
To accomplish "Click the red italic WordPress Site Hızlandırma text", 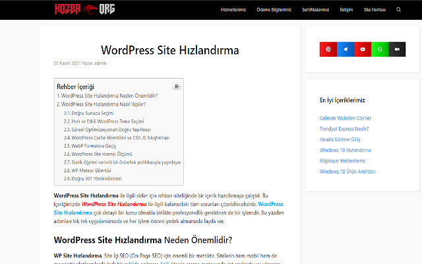I will pyautogui.click(x=114, y=204).
